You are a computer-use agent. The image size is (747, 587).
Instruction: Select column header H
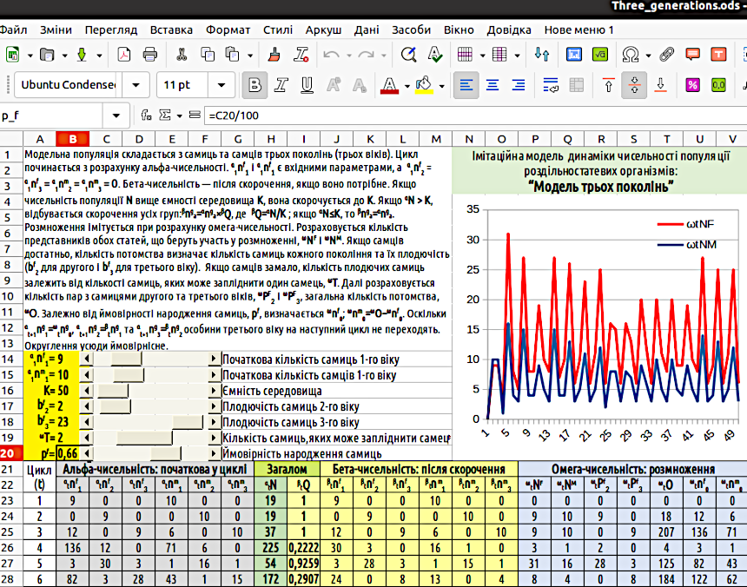[271, 139]
